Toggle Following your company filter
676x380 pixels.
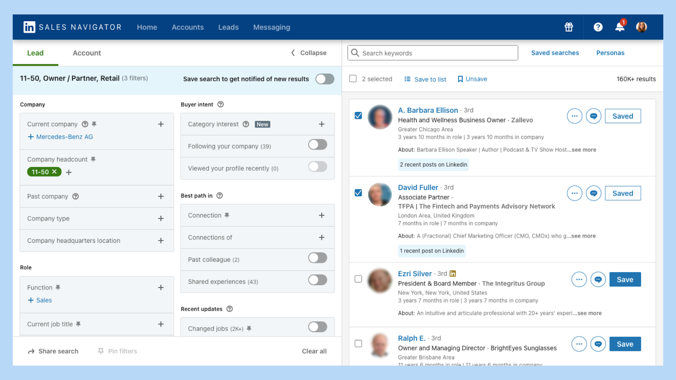pyautogui.click(x=318, y=144)
